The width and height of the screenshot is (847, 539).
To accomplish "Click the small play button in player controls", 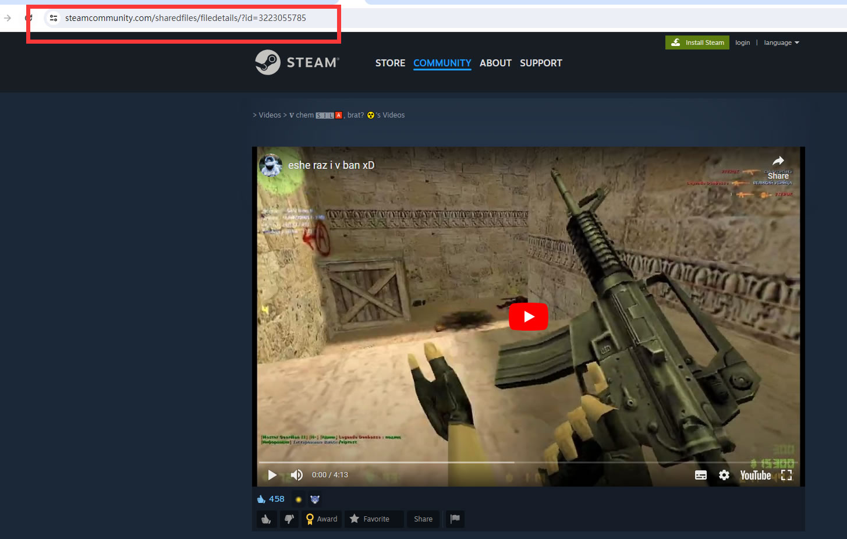I will (272, 475).
